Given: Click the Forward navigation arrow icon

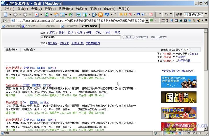Looking at the screenshot, I should tap(25, 14).
